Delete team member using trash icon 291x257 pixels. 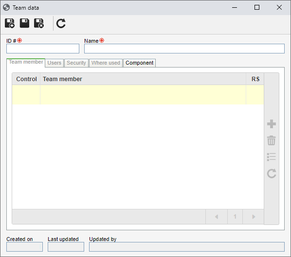(272, 140)
